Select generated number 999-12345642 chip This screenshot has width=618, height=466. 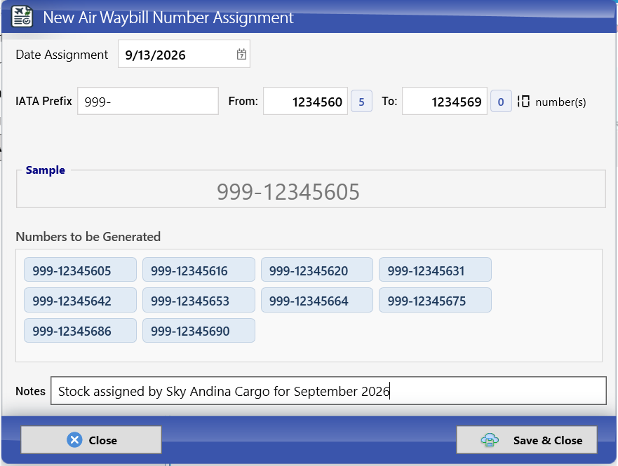point(80,300)
